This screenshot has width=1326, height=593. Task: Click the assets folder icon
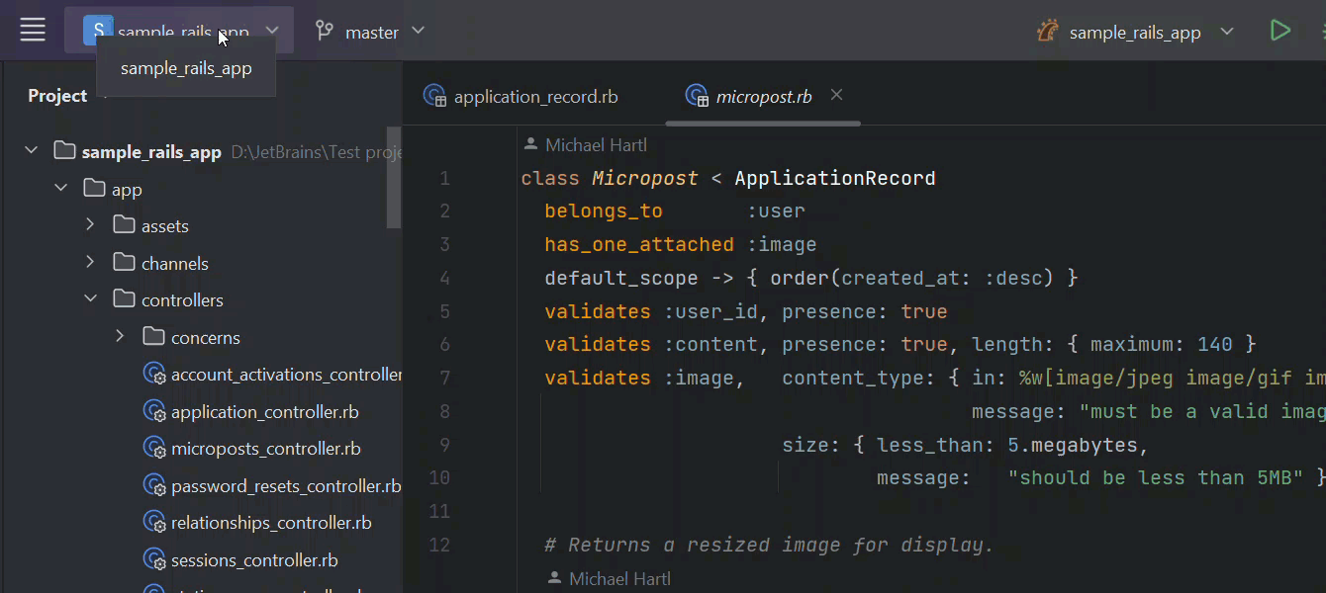coord(124,225)
